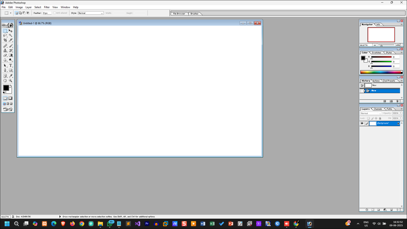The height and width of the screenshot is (229, 407).
Task: Select the Crop tool
Action: click(5, 40)
